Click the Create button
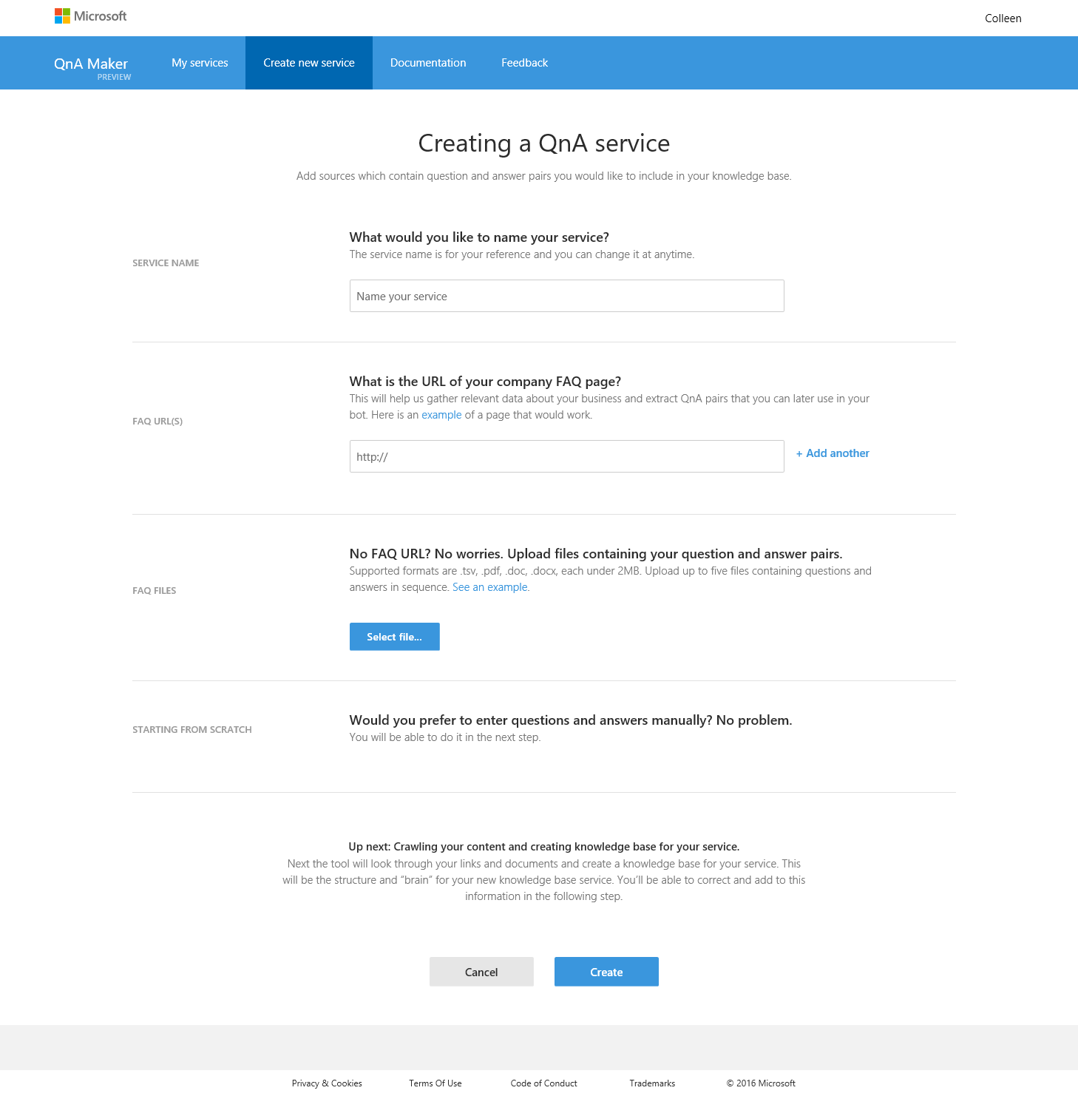Viewport: 1078px width, 1096px height. point(606,972)
